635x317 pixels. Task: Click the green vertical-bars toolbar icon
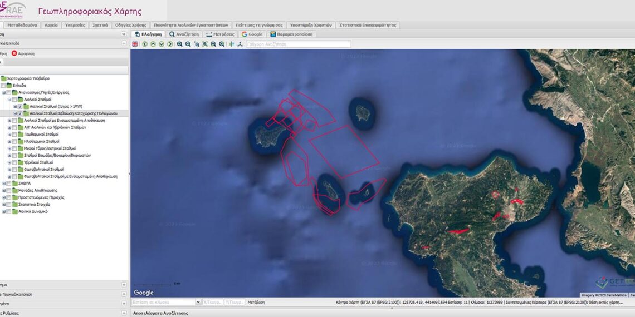[231, 44]
